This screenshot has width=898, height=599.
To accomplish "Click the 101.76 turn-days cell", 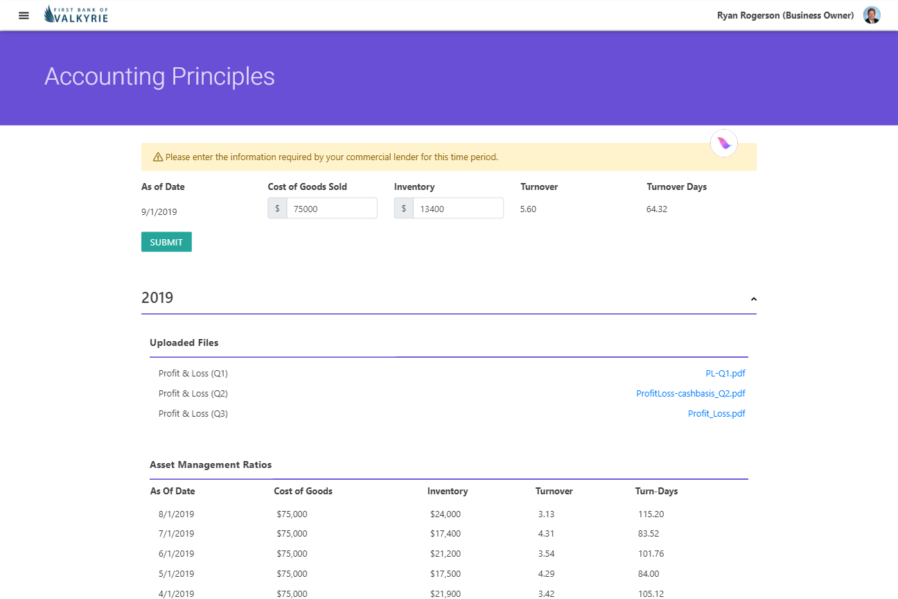I will 651,554.
